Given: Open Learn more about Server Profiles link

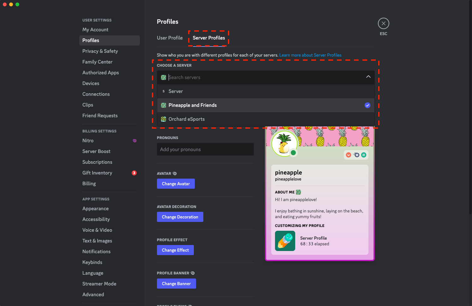Looking at the screenshot, I should click(x=310, y=55).
